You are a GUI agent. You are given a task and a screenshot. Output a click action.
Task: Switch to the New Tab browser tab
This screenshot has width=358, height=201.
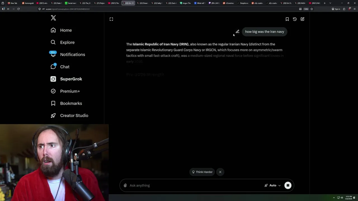click(x=13, y=3)
